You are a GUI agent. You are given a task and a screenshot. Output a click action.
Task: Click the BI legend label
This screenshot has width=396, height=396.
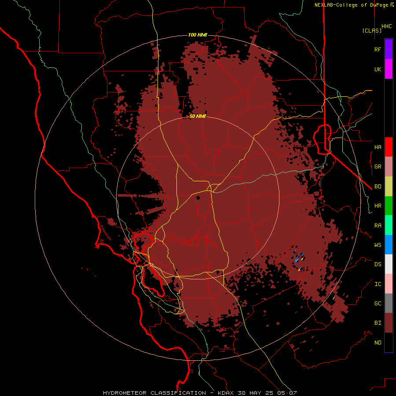[x=378, y=323]
